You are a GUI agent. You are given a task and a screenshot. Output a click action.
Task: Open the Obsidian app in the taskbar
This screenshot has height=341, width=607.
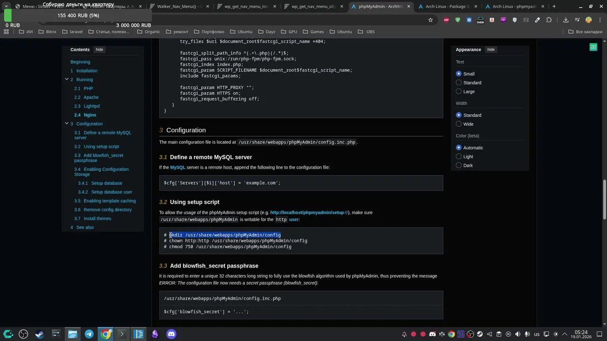click(155, 334)
